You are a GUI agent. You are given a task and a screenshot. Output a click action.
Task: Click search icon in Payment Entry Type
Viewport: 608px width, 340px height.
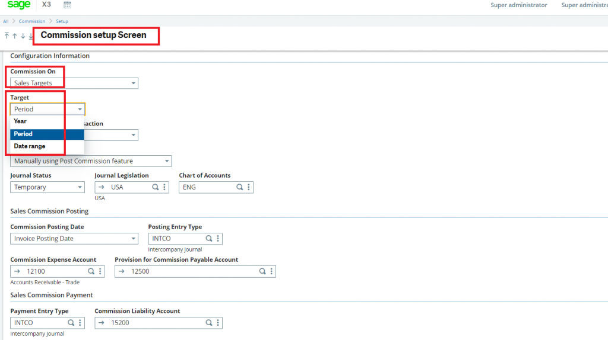tap(71, 323)
